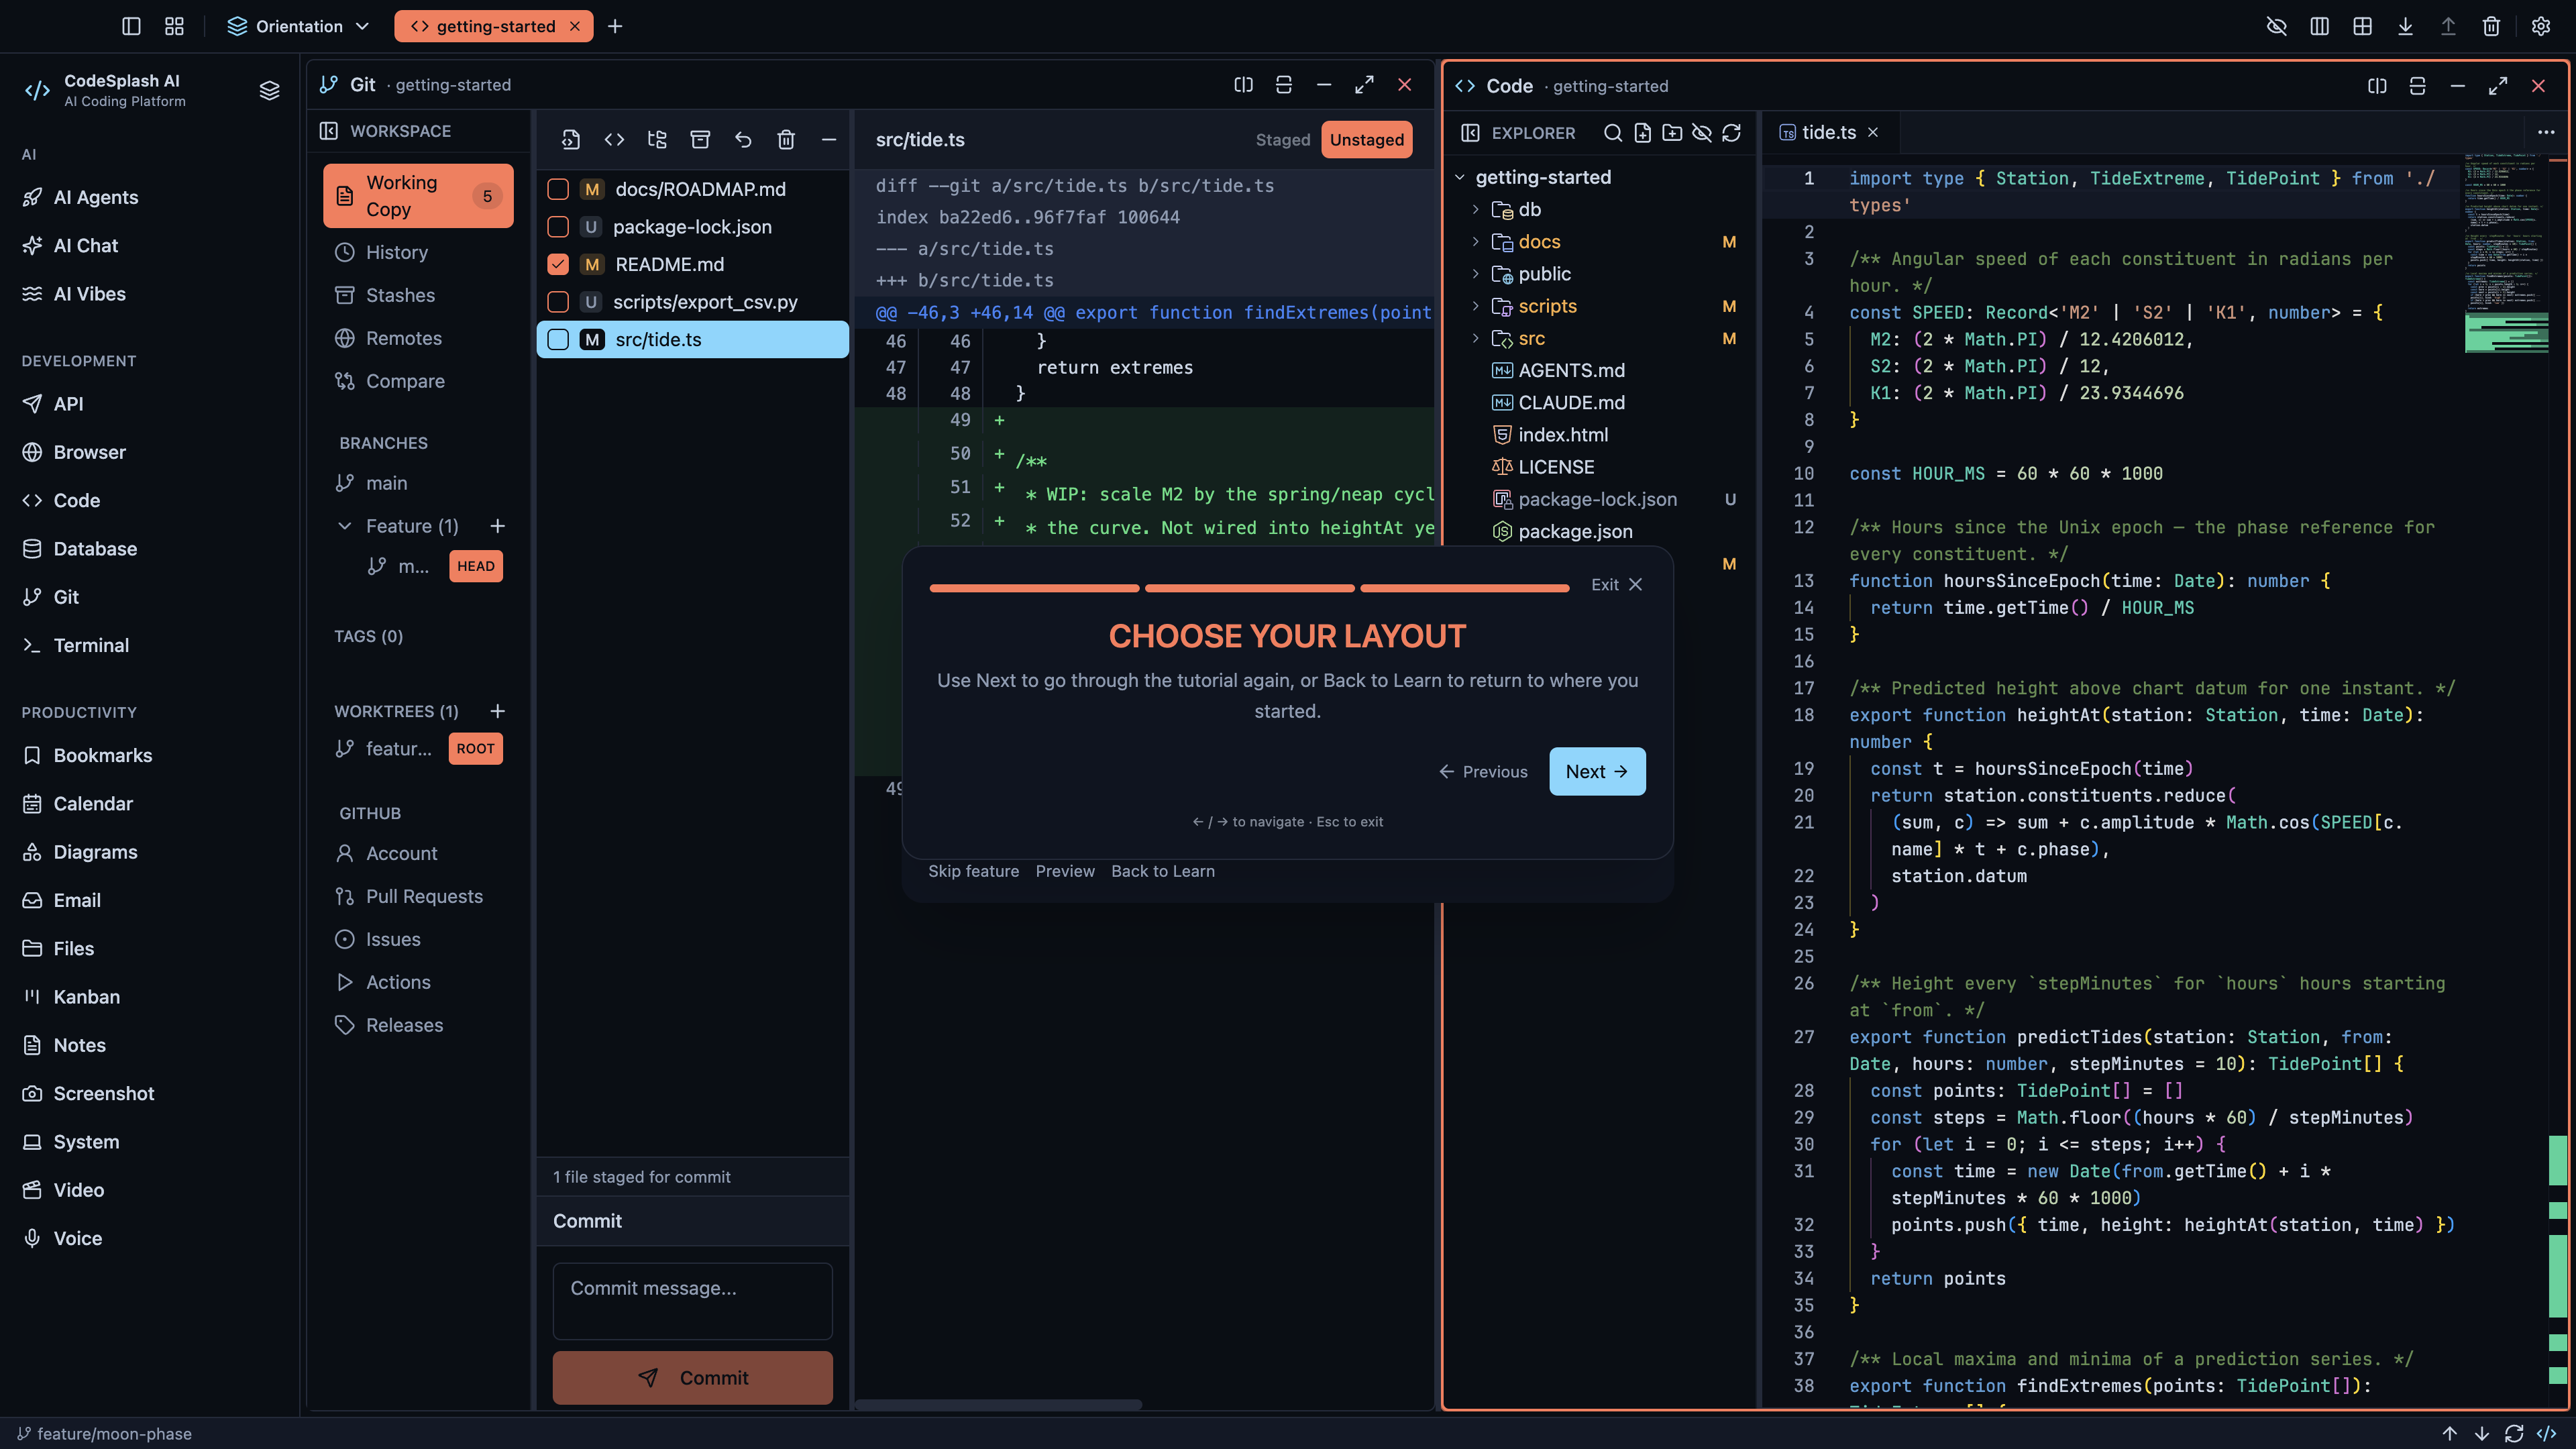
Task: Create a new folder via Explorer icon
Action: coord(1672,133)
